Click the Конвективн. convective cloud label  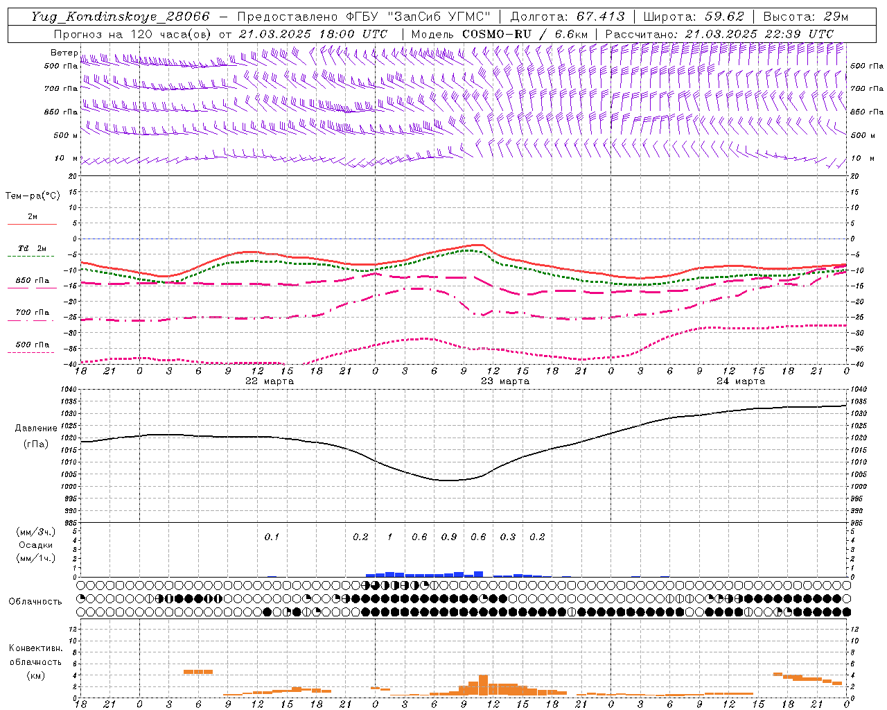pyautogui.click(x=35, y=648)
